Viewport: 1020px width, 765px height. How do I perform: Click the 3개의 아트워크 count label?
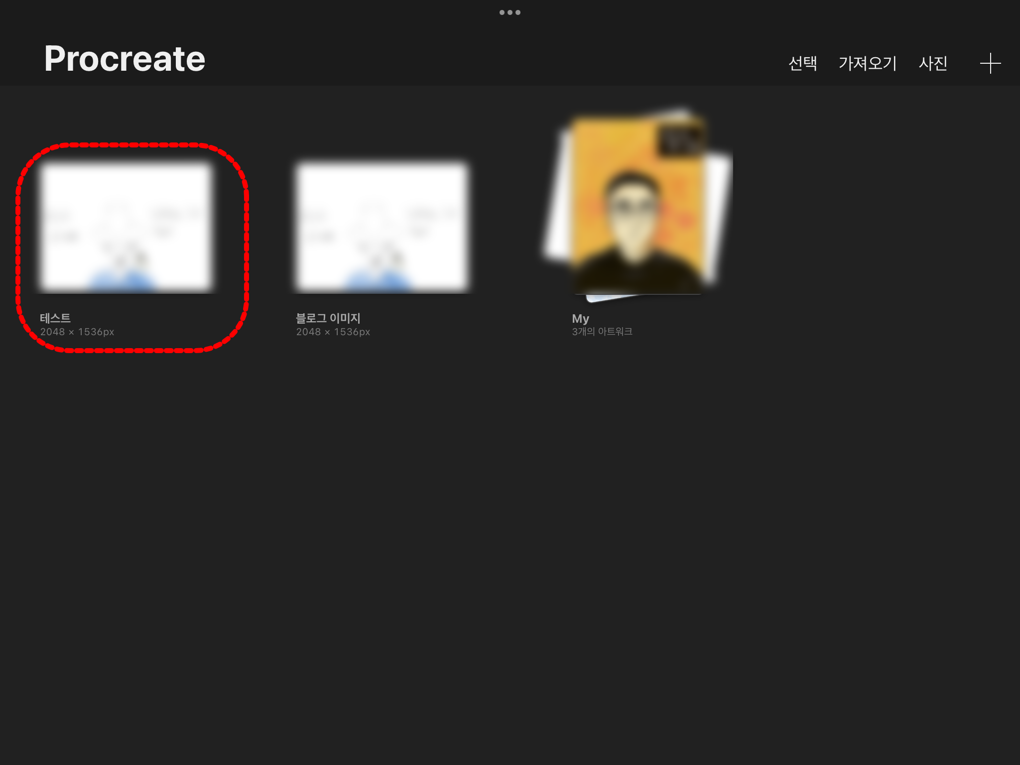point(602,332)
